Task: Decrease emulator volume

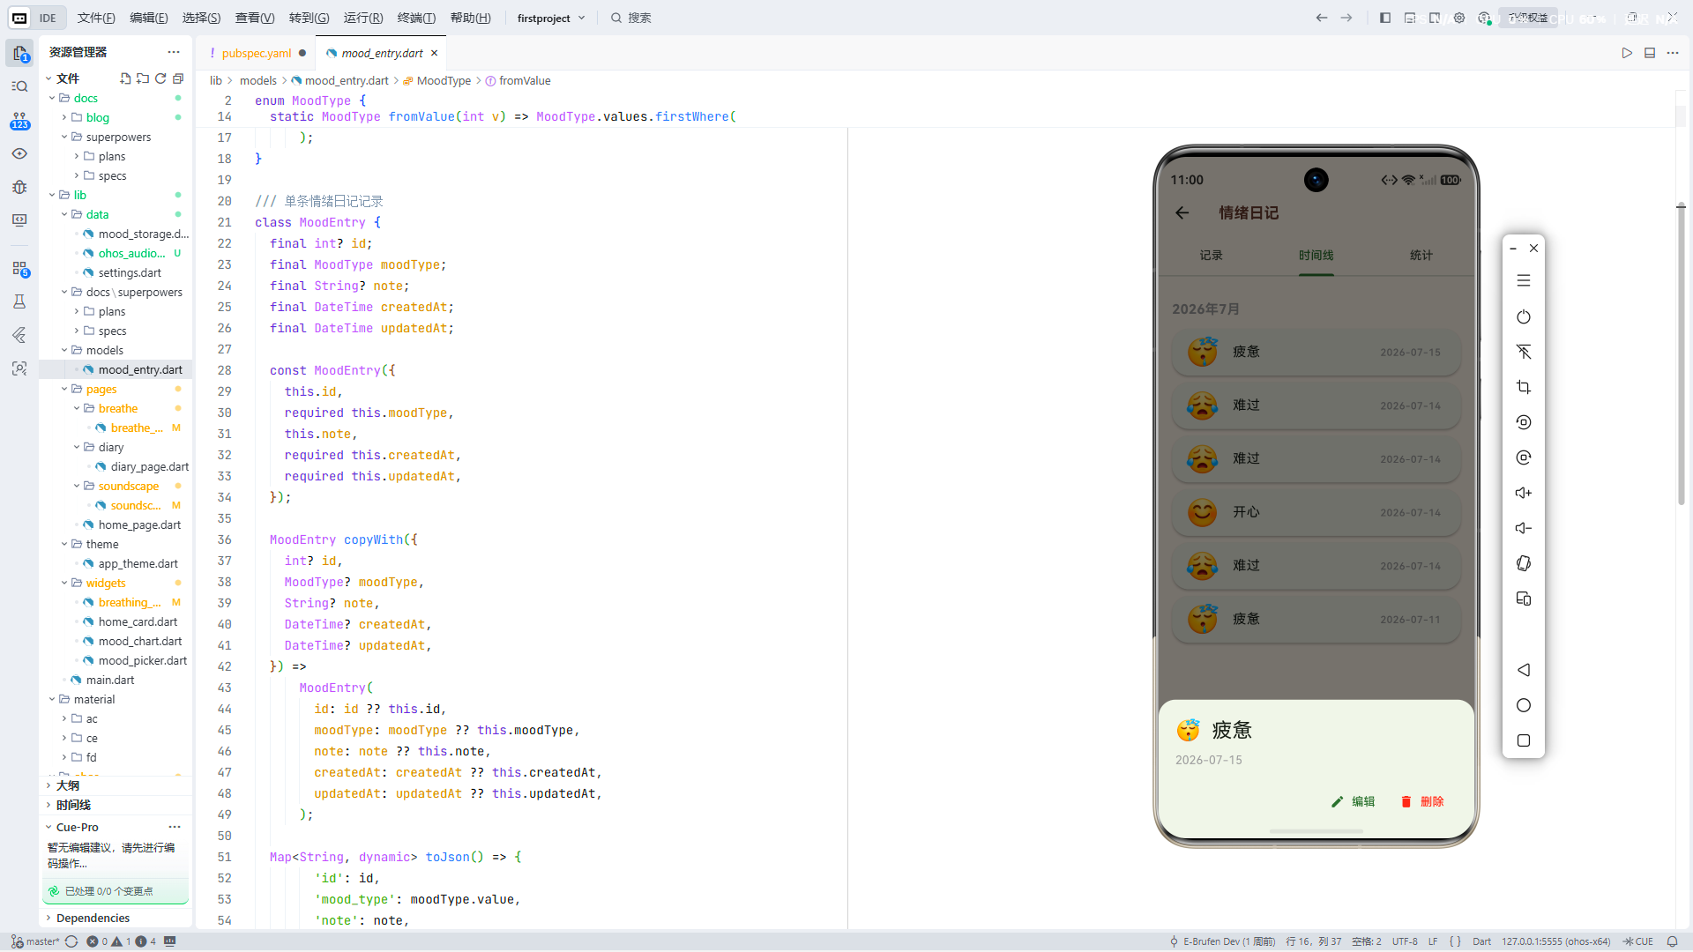Action: 1524,528
